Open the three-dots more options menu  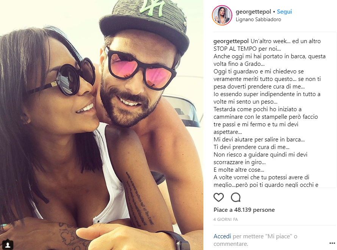pos(332,243)
